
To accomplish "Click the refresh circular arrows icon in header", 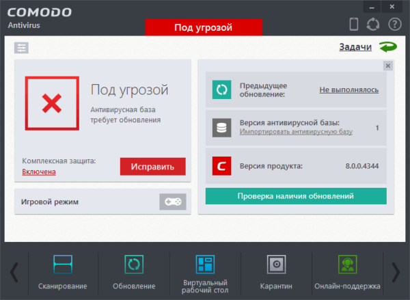I will 373,25.
